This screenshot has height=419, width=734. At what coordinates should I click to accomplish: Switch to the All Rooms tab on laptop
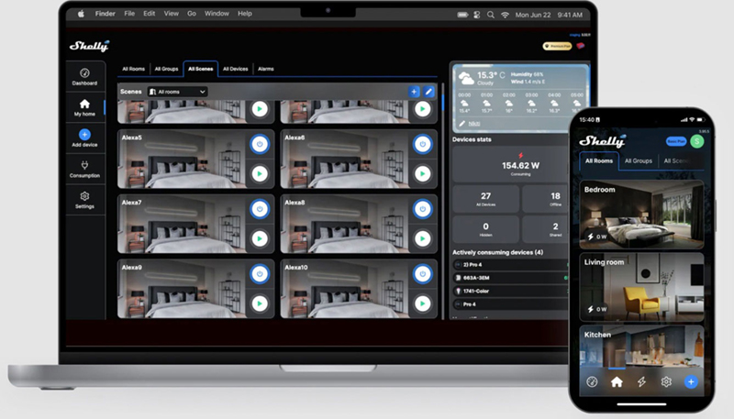[133, 69]
